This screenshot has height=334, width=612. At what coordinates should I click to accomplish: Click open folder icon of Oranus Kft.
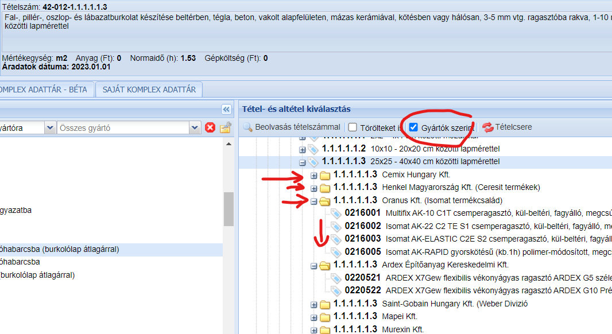point(325,201)
